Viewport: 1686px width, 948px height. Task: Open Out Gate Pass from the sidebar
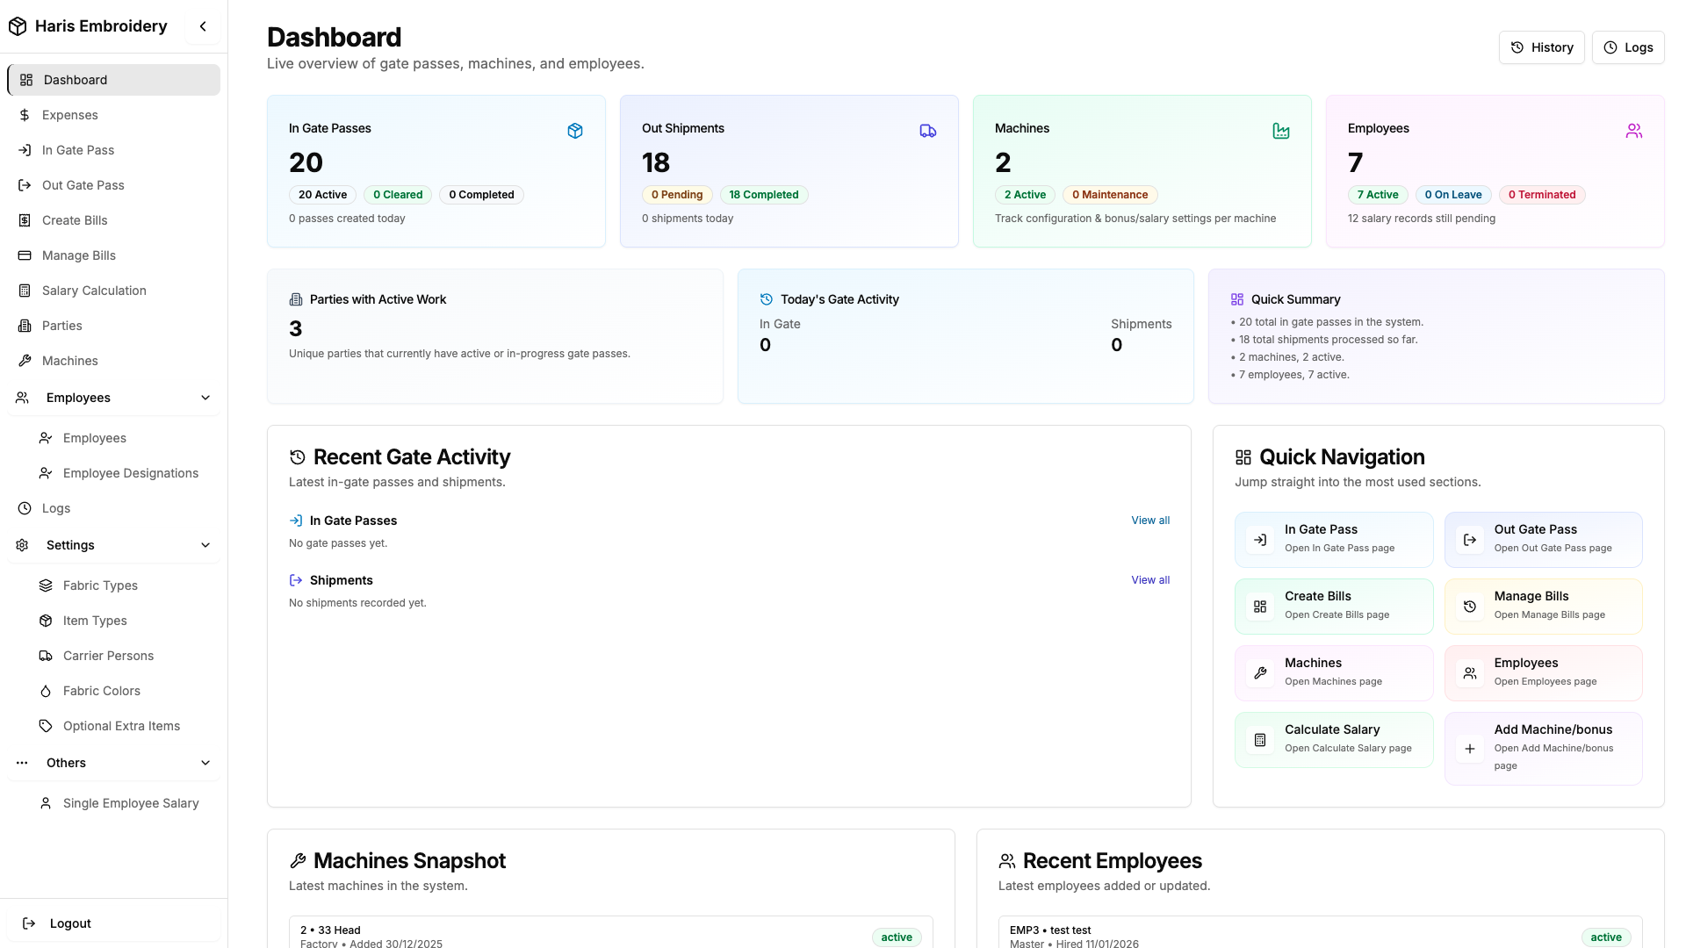click(113, 185)
